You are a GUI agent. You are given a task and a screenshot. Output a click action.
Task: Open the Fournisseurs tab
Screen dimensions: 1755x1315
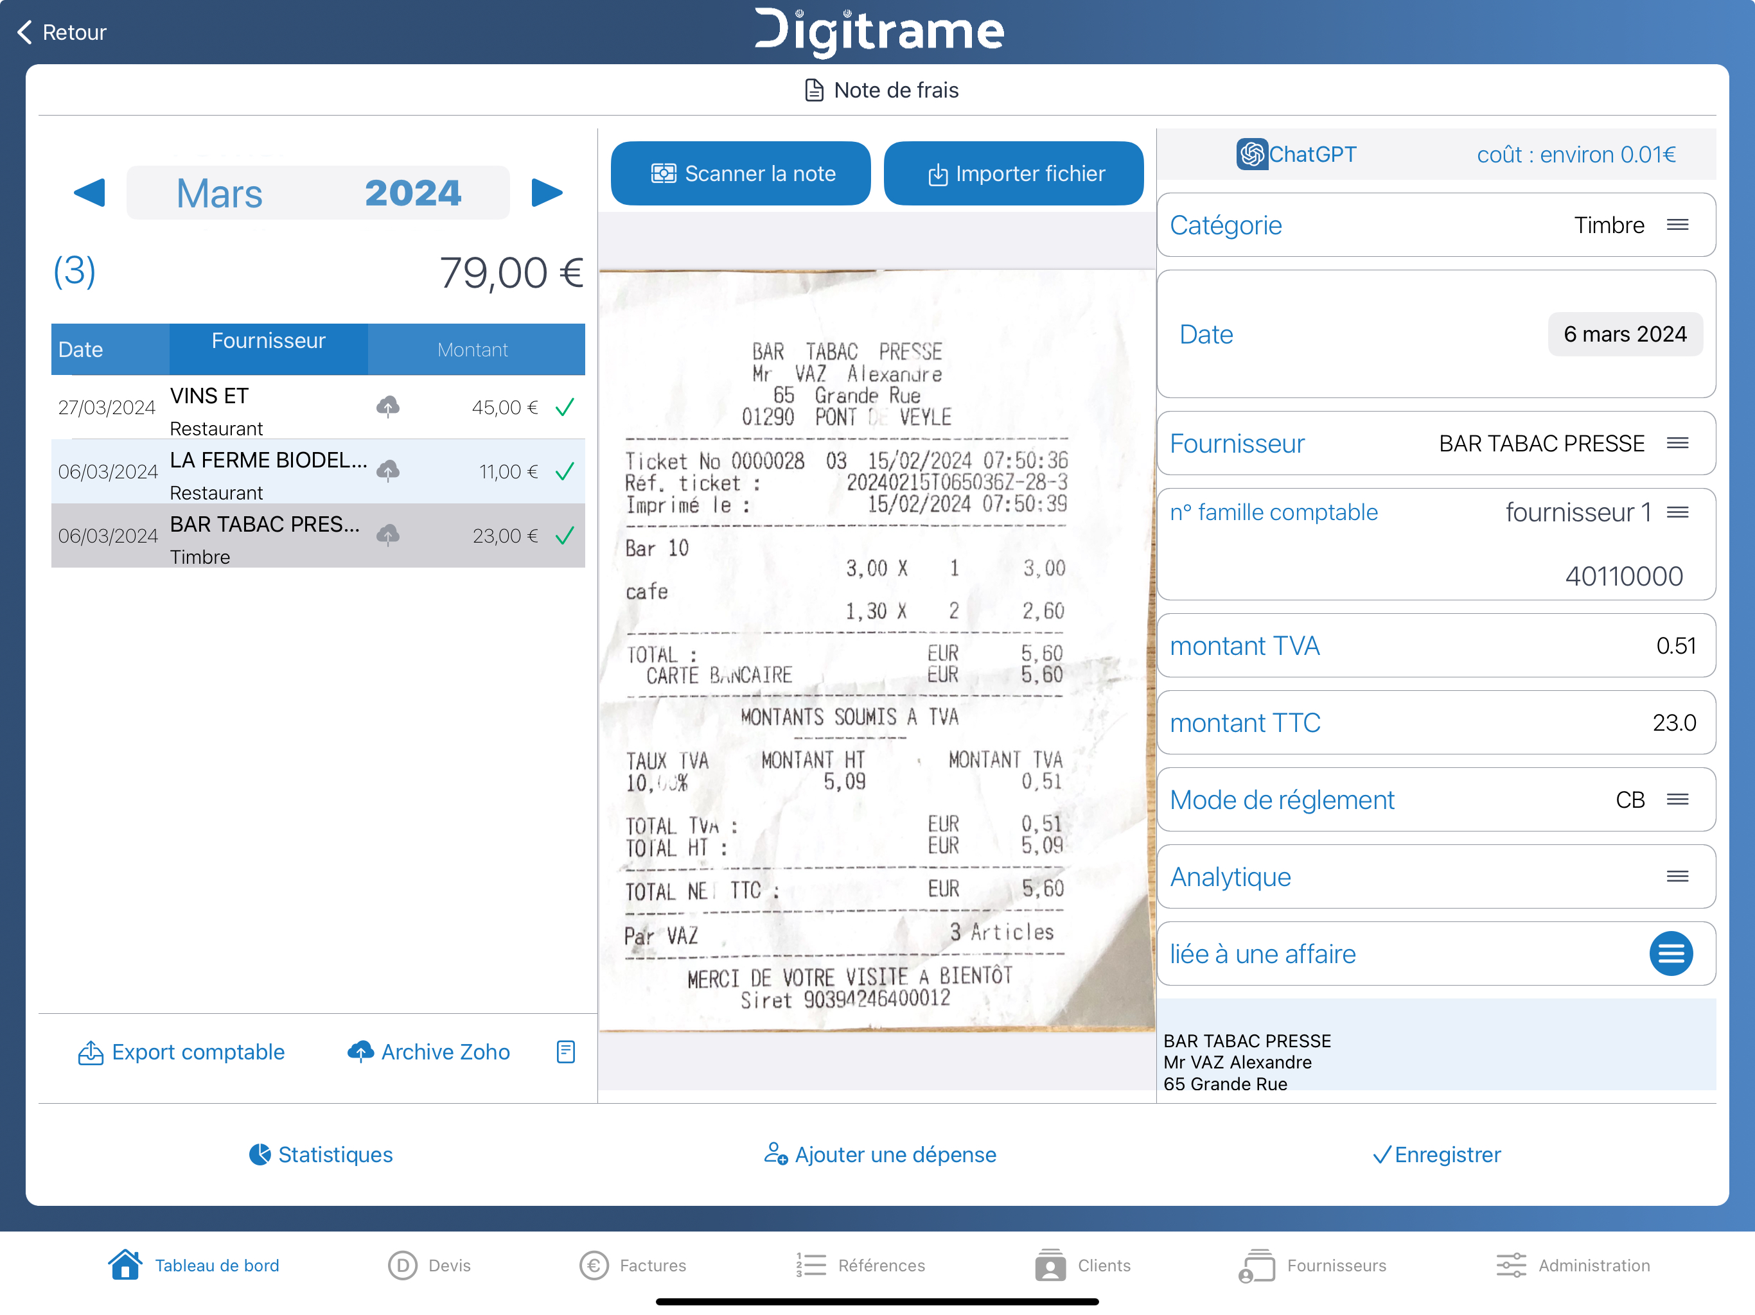[x=1312, y=1265]
